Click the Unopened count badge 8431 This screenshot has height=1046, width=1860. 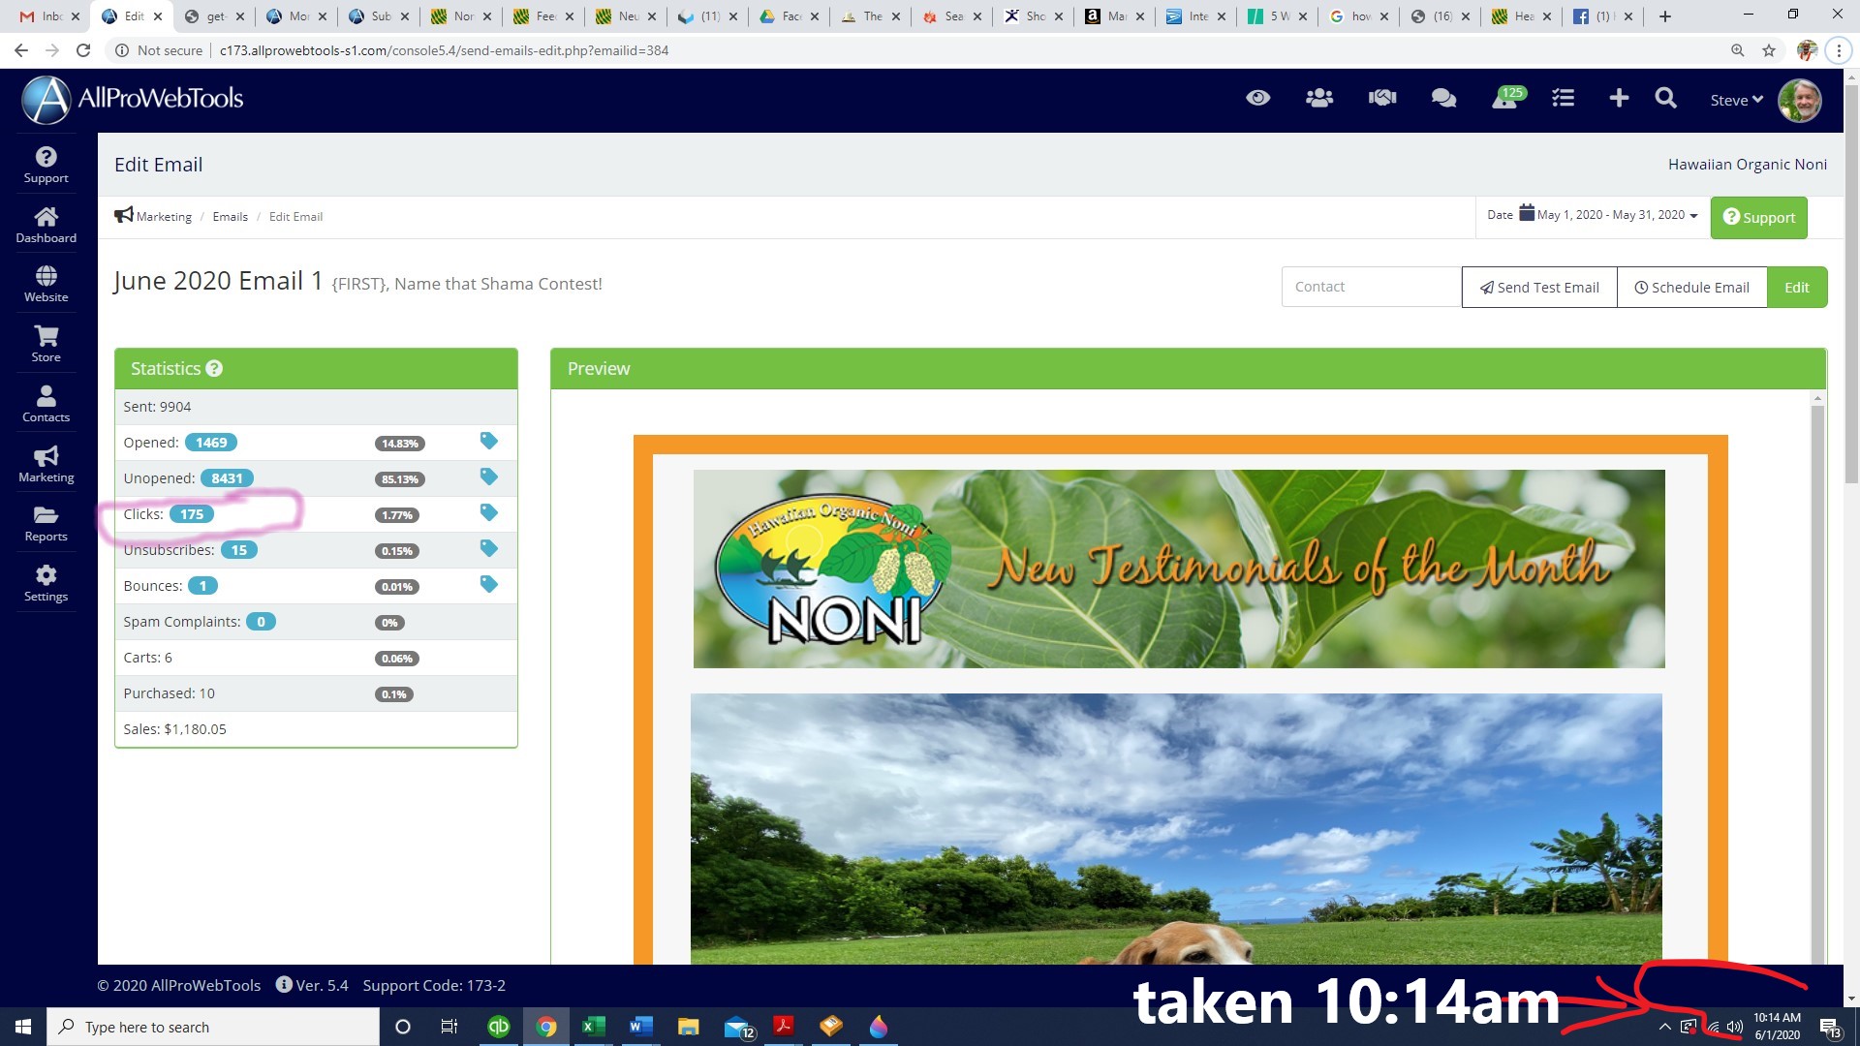(227, 477)
